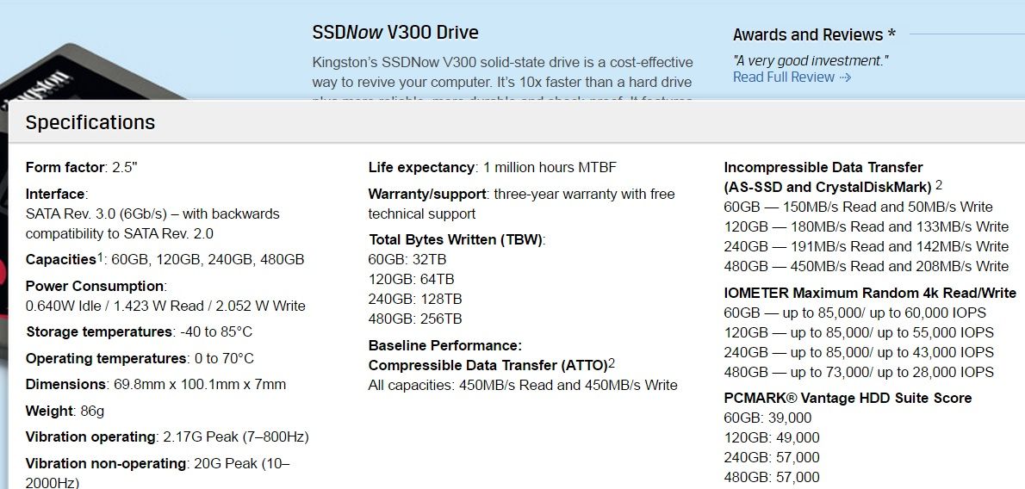Click the Total Bytes Written (TBW) heading
1025x489 pixels.
(456, 240)
